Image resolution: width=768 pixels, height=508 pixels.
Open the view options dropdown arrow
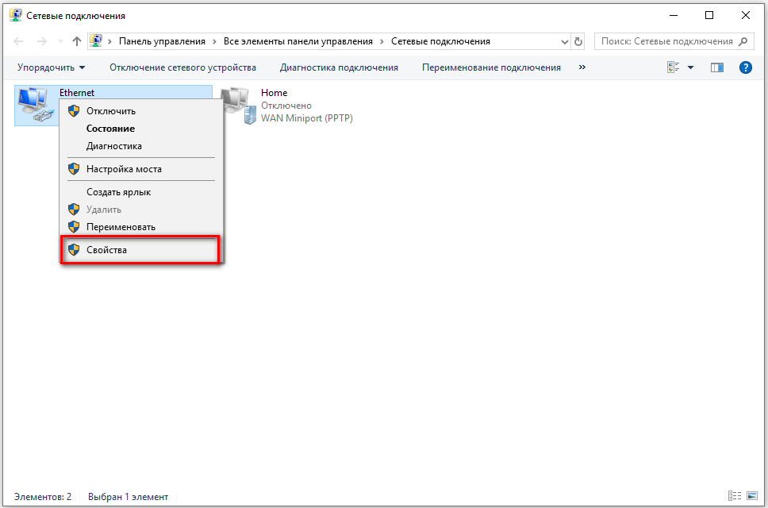click(690, 67)
